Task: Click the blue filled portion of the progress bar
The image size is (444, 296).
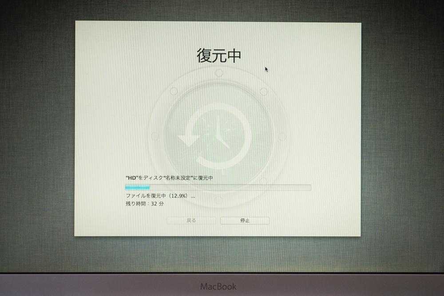Action: click(x=138, y=187)
